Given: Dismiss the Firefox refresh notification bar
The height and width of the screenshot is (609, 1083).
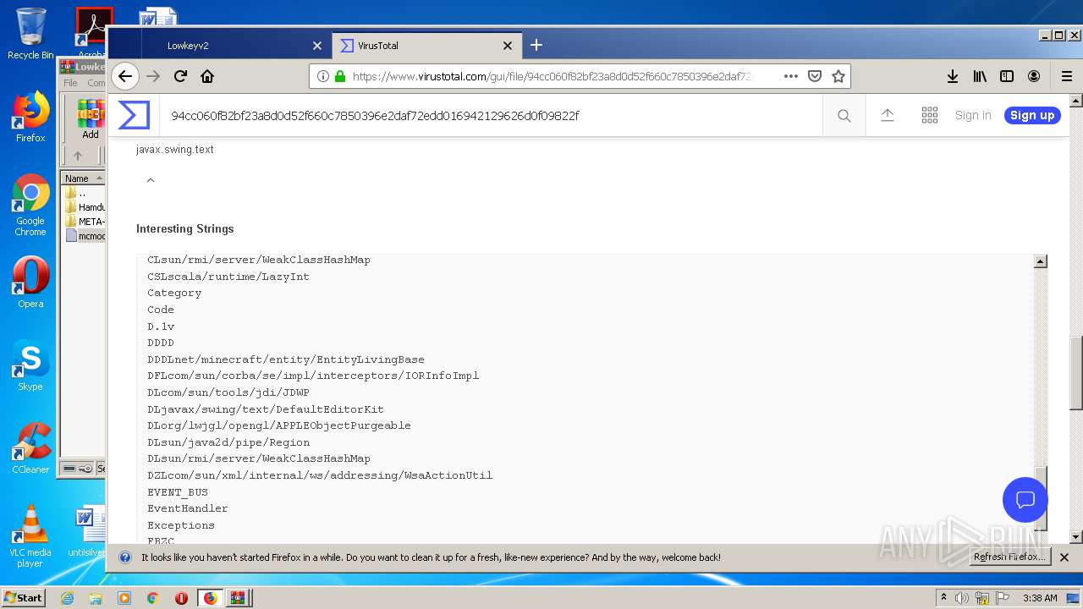Looking at the screenshot, I should click(x=1064, y=557).
